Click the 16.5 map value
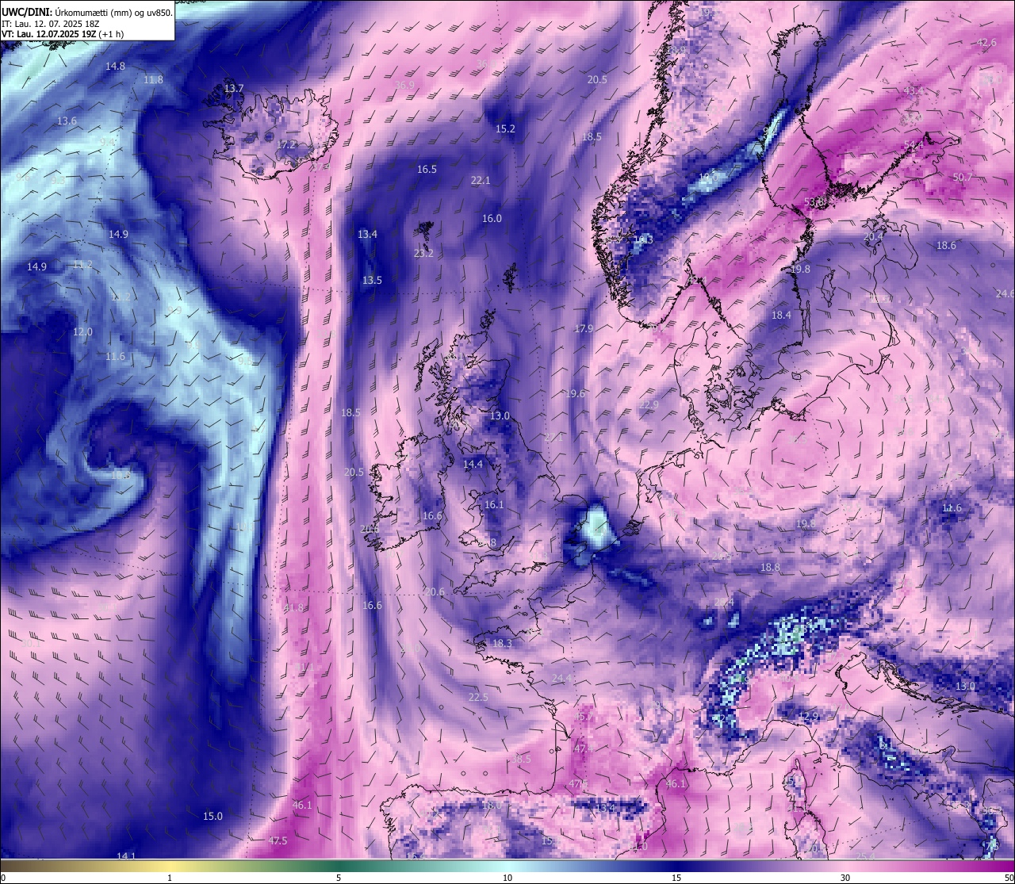Screen dimensions: 1015x884 [427, 170]
